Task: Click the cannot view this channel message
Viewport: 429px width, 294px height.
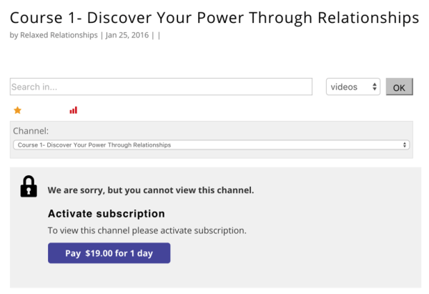Action: (151, 190)
